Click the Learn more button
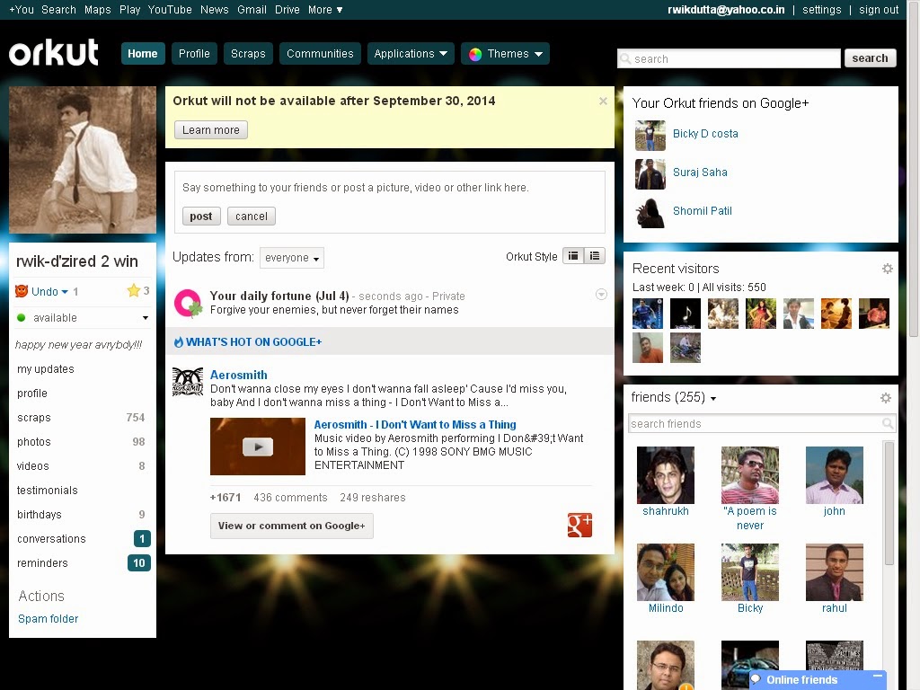Image resolution: width=920 pixels, height=690 pixels. (210, 129)
